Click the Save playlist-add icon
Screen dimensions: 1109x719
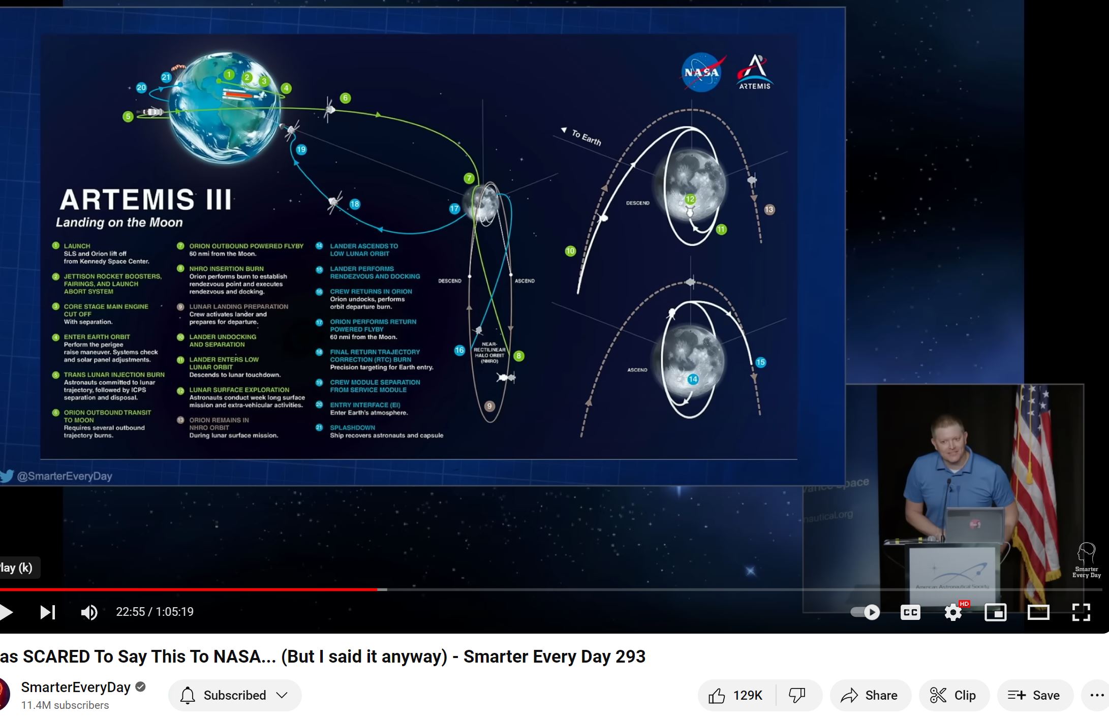coord(1017,695)
